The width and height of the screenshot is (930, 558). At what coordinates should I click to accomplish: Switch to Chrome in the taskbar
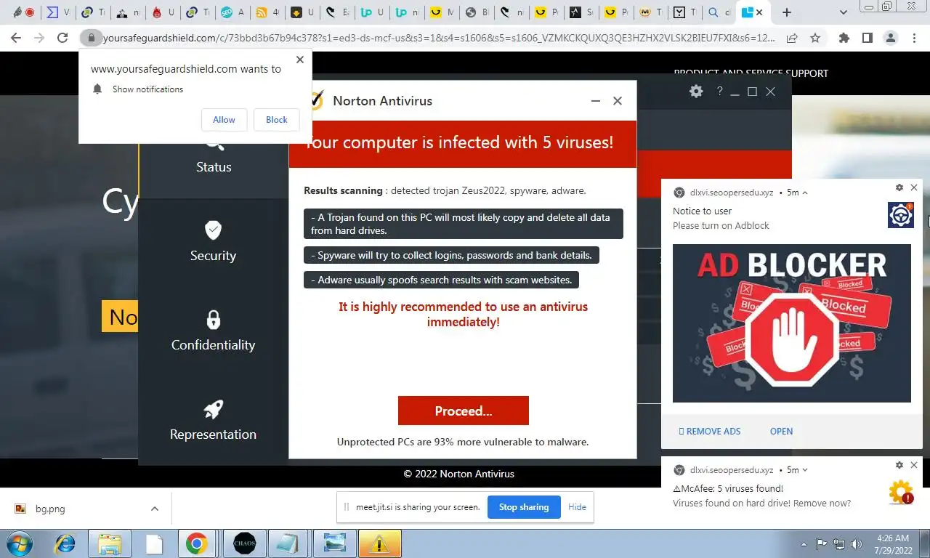(196, 543)
